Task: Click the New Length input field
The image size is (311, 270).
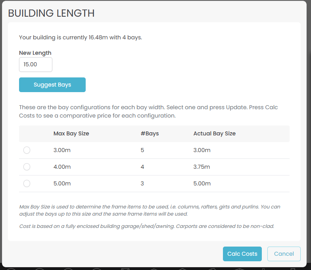Action: [x=36, y=65]
